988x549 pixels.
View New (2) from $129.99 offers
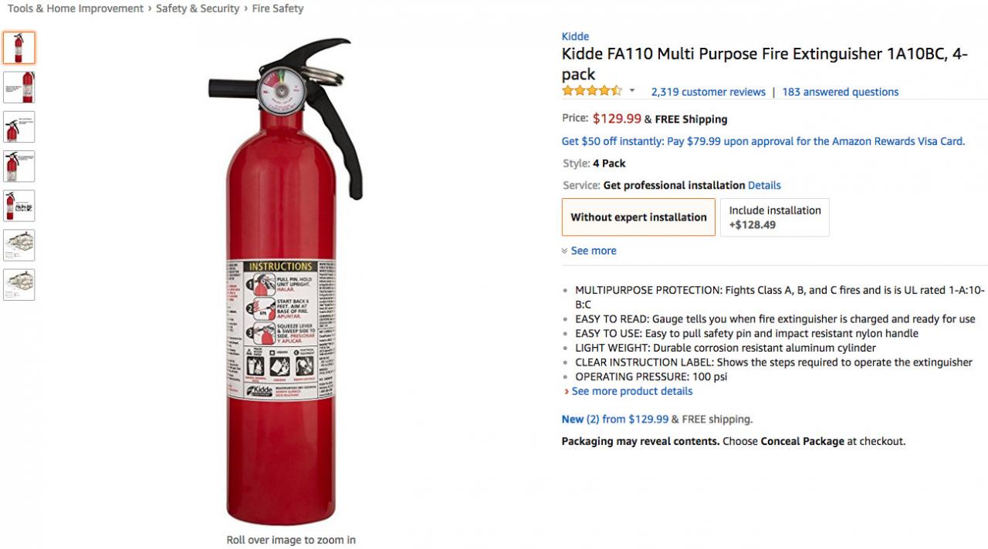pos(614,419)
